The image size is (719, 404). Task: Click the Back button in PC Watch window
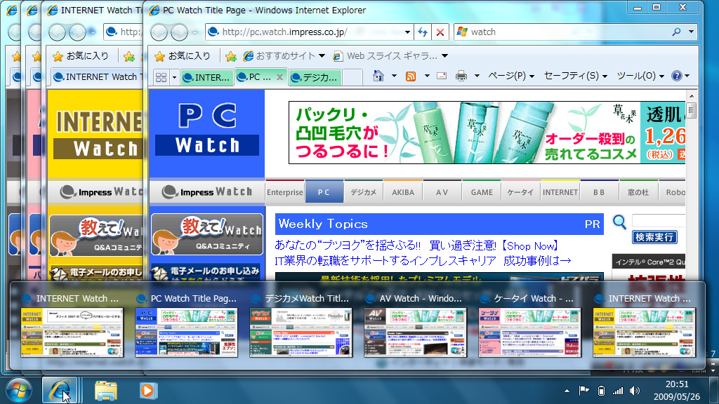pyautogui.click(x=159, y=32)
